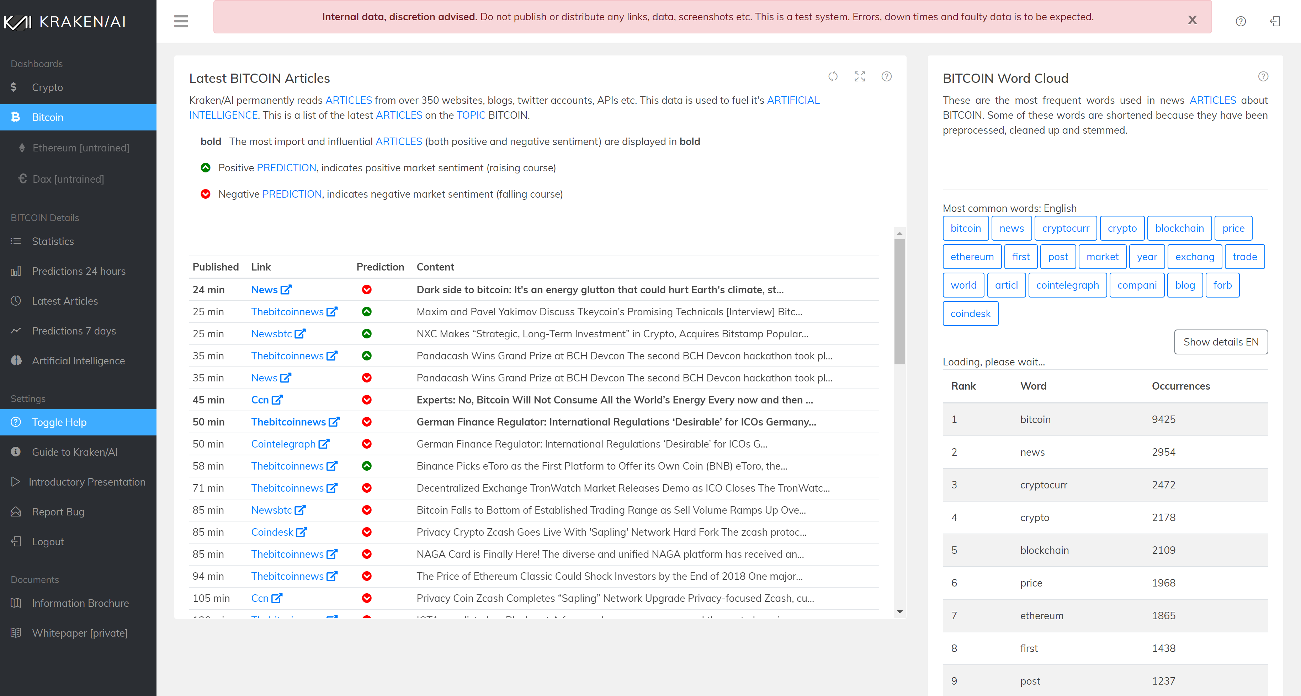Click top-right logout icon
The height and width of the screenshot is (696, 1301).
(x=1275, y=21)
